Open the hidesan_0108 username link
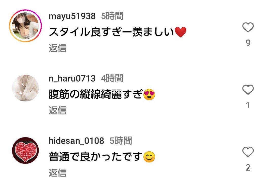260x179 pixels. 76,141
